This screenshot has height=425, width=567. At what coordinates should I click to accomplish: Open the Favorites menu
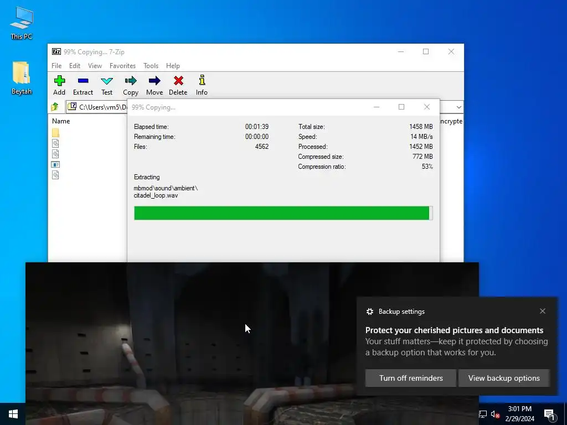122,66
